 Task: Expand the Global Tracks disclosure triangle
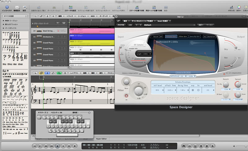[33, 24]
